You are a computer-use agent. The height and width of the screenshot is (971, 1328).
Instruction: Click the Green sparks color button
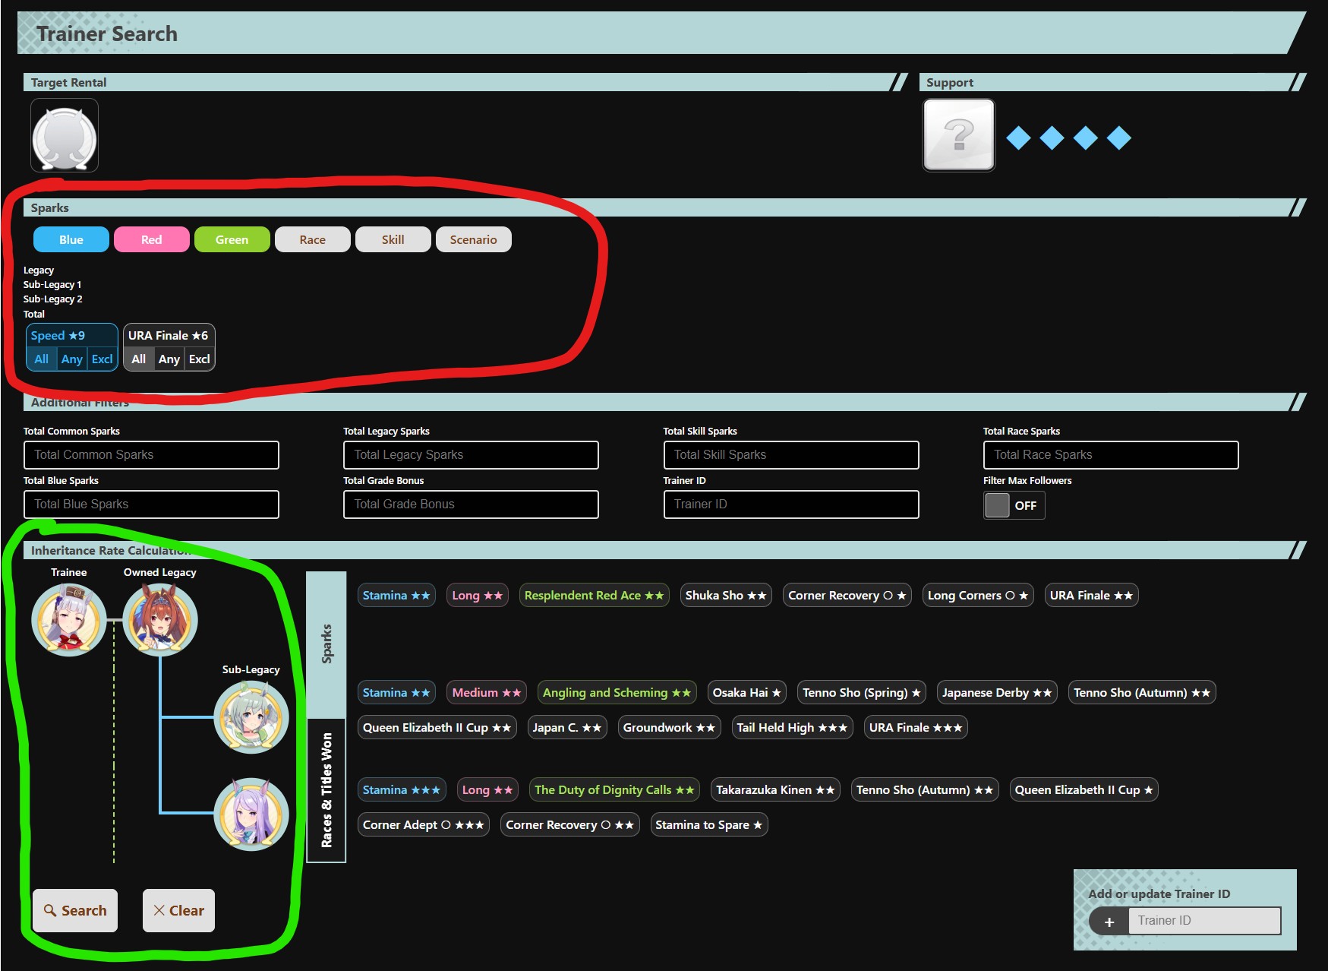point(232,239)
